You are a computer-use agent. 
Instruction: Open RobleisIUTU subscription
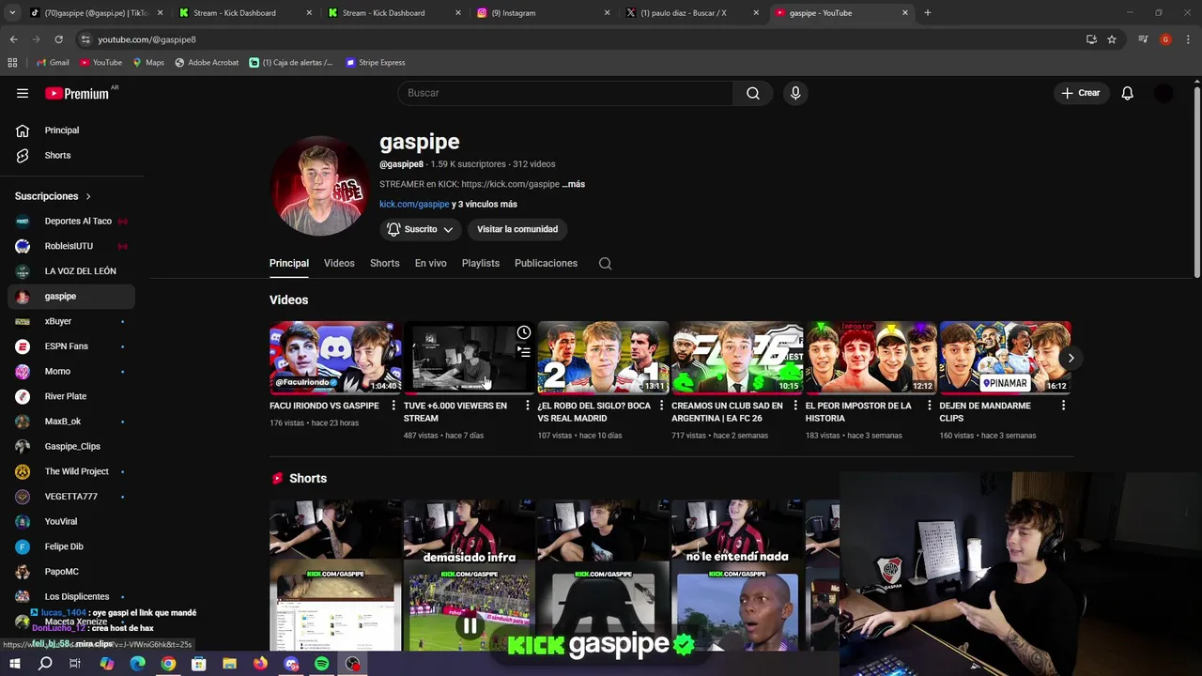71,246
